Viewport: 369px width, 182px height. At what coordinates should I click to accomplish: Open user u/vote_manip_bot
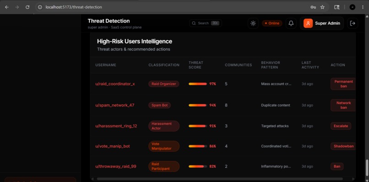point(113,146)
